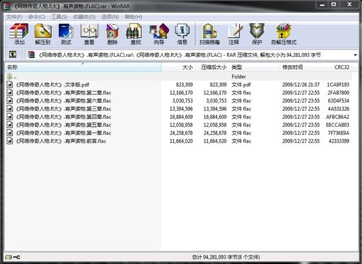Click the Folder type label
The image size is (362, 264).
click(239, 77)
